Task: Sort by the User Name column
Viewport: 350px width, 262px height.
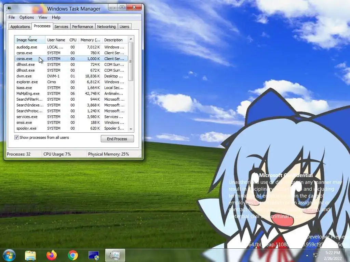Action: point(56,40)
